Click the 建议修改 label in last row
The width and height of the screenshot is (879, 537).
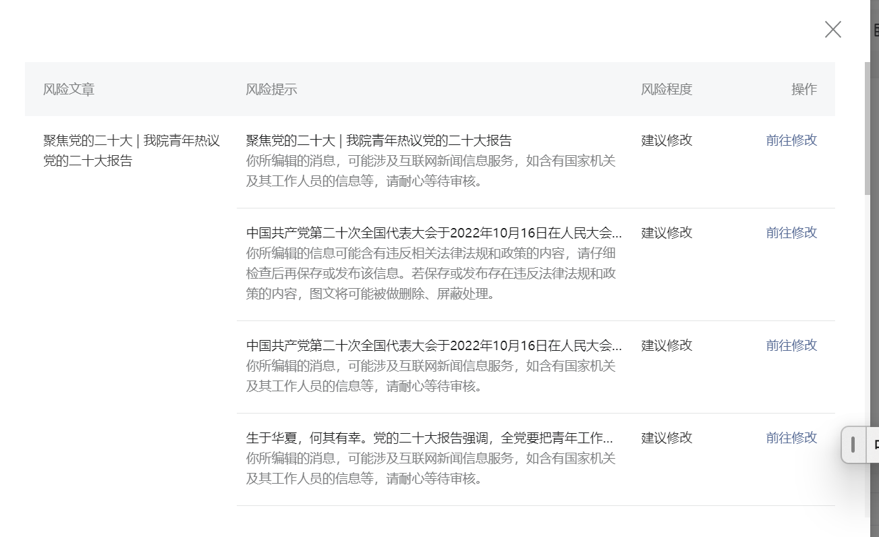tap(665, 438)
